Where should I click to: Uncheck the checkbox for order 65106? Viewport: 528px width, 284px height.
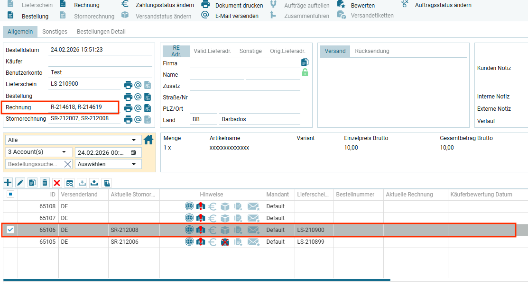(10, 230)
